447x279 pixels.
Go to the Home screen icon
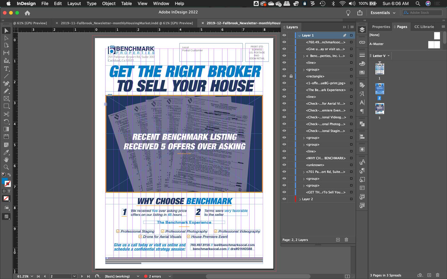[27, 13]
